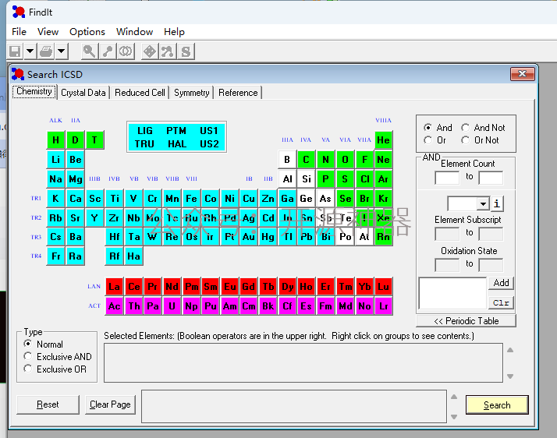Click the connected-nodes structure toolbar icon

click(167, 51)
